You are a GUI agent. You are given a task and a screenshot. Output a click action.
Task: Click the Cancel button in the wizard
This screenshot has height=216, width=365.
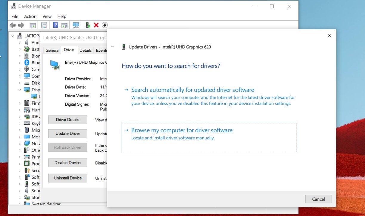point(318,199)
